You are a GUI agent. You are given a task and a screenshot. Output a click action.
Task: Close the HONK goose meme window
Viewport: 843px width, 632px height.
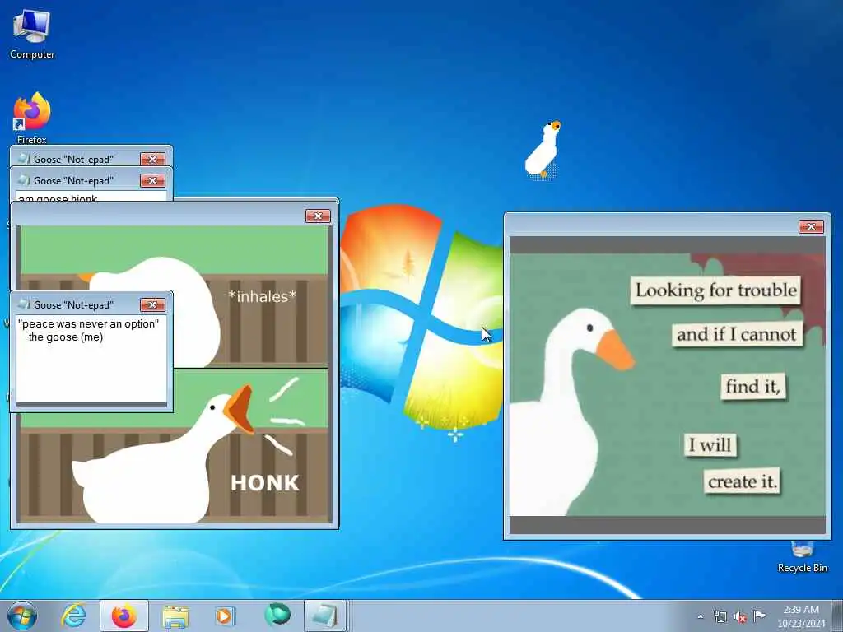point(318,216)
